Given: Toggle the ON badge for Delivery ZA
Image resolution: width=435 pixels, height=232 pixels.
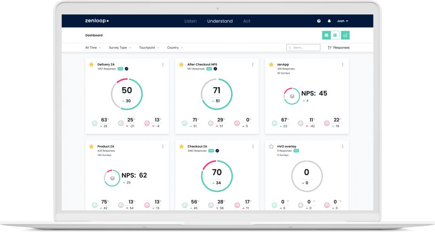Looking at the screenshot, I should tap(120, 68).
